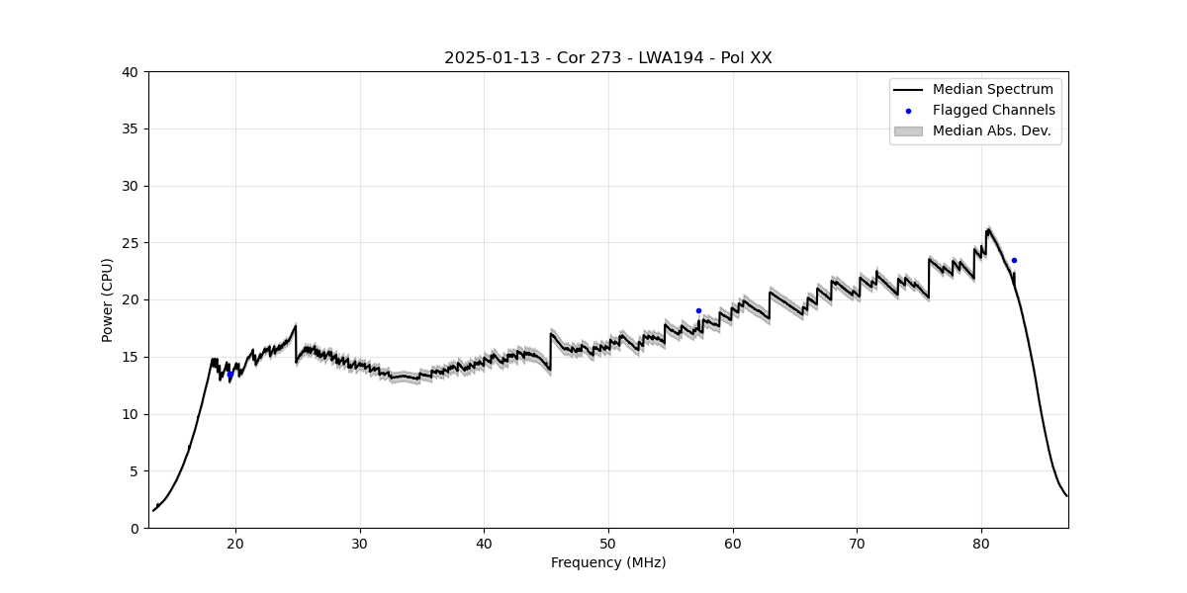Select the flagged blue dot near 57 MHz

point(698,310)
